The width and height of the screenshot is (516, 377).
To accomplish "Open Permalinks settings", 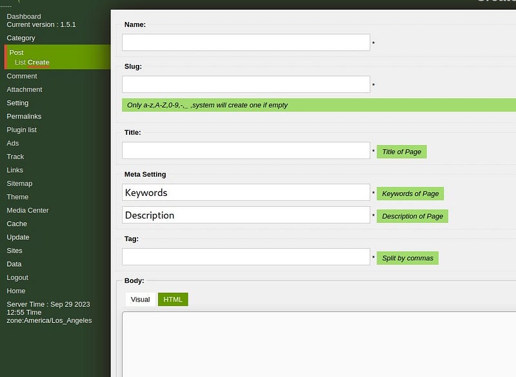I will [24, 117].
